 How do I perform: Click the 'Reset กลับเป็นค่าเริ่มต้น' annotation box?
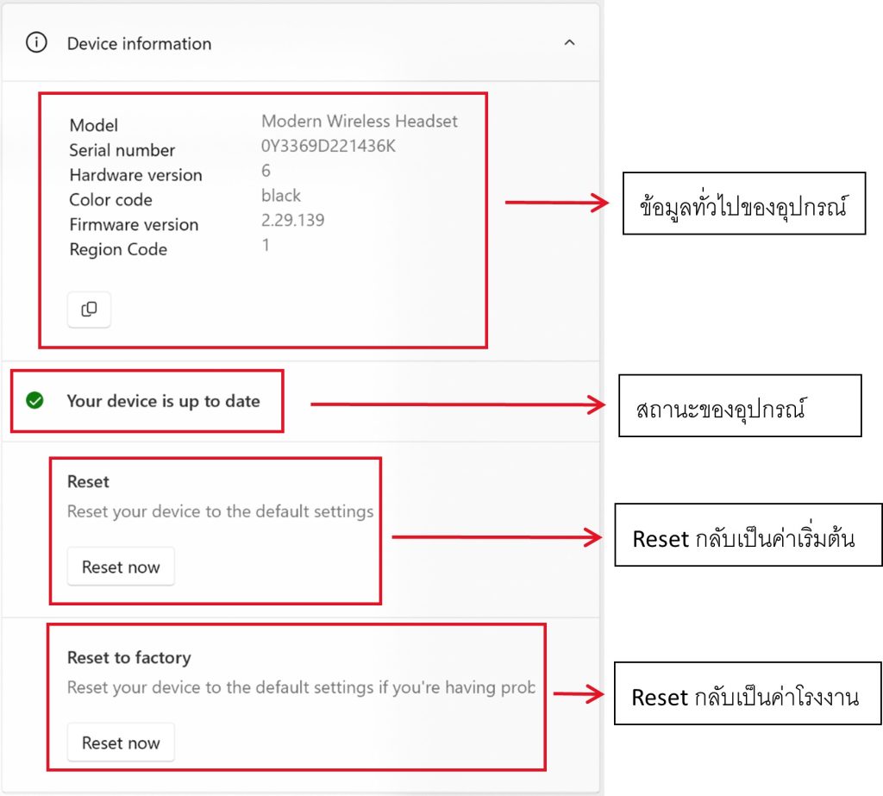coord(748,535)
